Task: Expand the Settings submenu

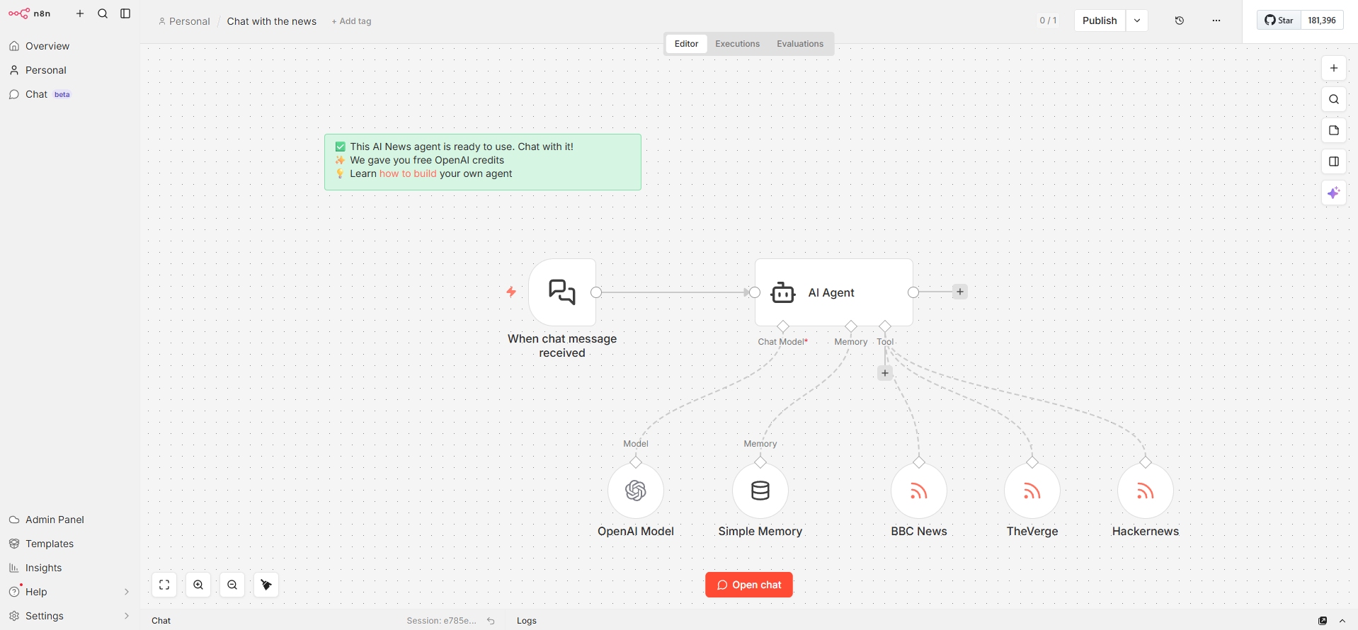Action: pos(127,616)
